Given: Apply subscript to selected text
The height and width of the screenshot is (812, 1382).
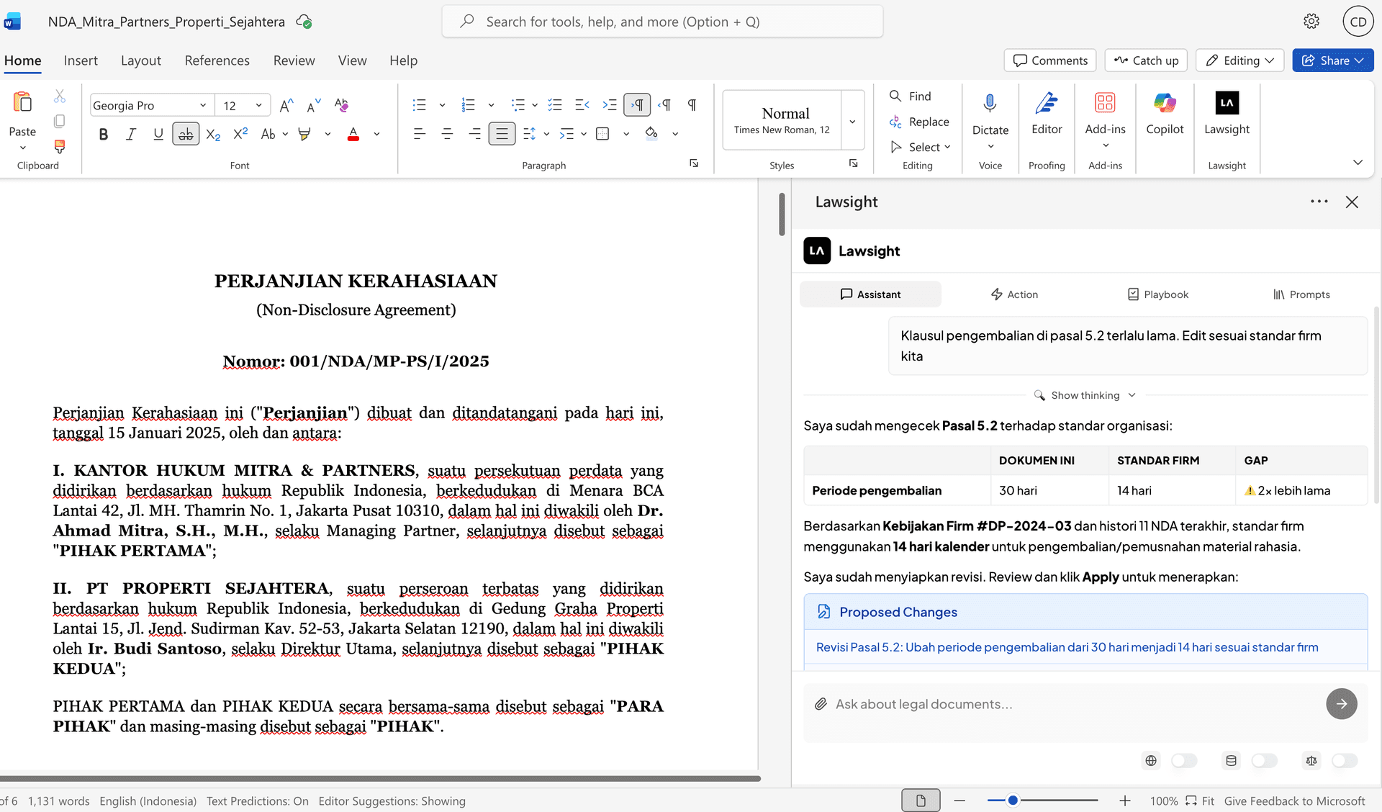Looking at the screenshot, I should point(212,134).
